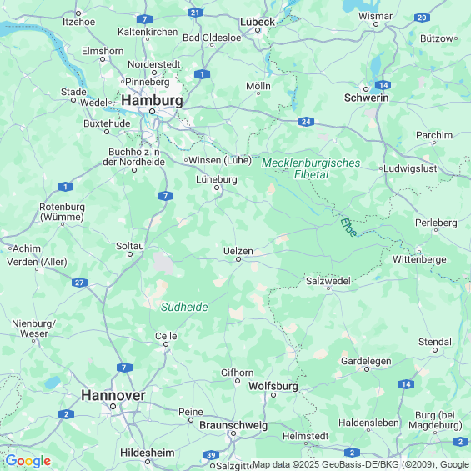Select the A24 highway shield
Image resolution: width=471 pixels, height=471 pixels.
(x=306, y=122)
